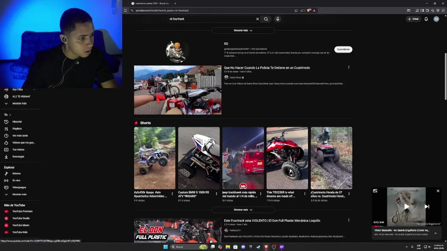The width and height of the screenshot is (447, 251).
Task: Open the account avatar menu
Action: 436,19
